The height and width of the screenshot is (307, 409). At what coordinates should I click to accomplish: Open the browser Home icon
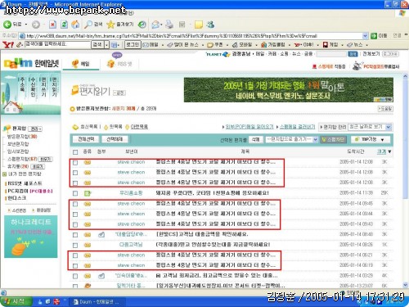click(75, 25)
